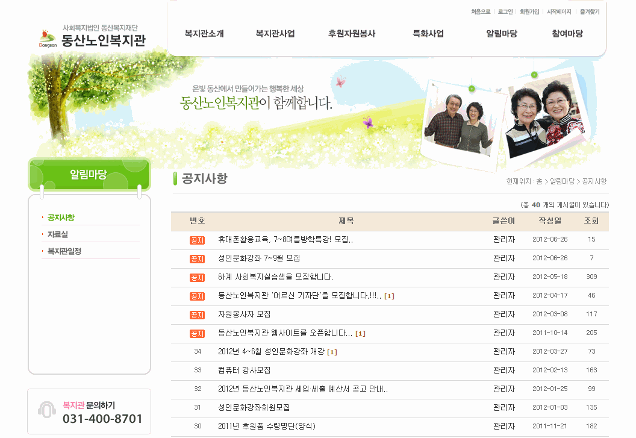Click the 글쓴이 column header
This screenshot has width=636, height=438.
click(x=503, y=221)
